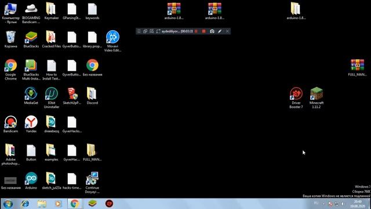Select the Arduino IDE shortcut
The width and height of the screenshot is (371, 209).
click(x=31, y=181)
